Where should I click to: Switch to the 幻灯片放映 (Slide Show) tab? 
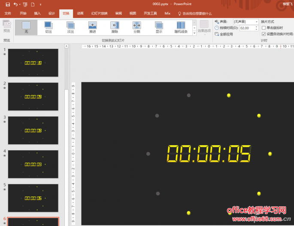coord(100,13)
